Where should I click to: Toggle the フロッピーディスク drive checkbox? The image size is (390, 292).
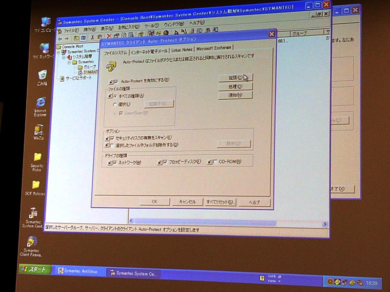165,162
